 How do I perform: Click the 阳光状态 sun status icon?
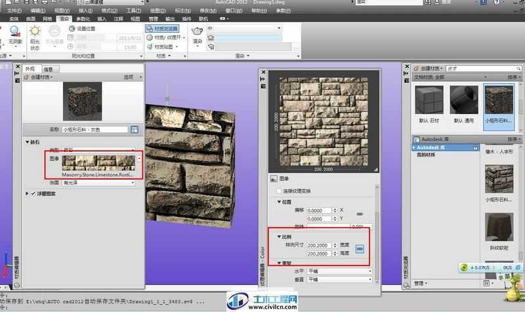pos(35,31)
